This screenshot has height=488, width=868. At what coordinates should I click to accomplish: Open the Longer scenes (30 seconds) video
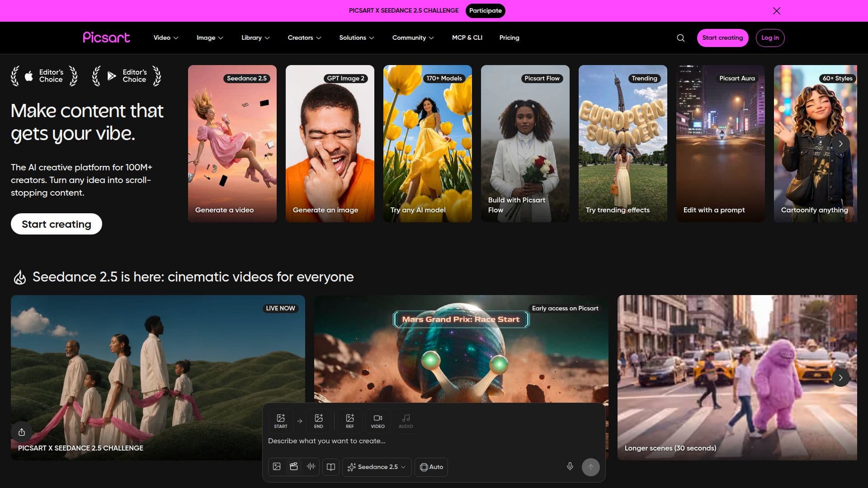point(737,378)
